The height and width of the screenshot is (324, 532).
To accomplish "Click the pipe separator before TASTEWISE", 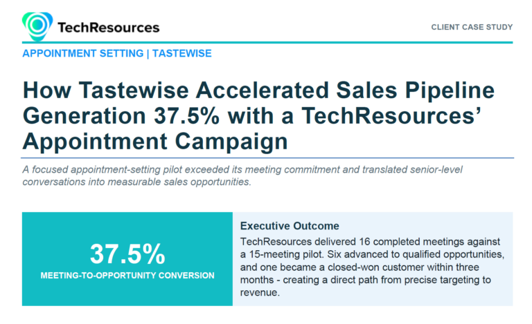I will point(148,54).
